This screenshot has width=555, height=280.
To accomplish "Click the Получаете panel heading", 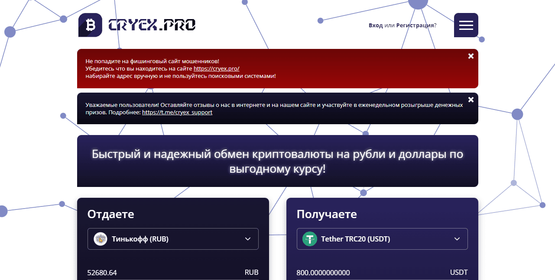I will pyautogui.click(x=326, y=214).
